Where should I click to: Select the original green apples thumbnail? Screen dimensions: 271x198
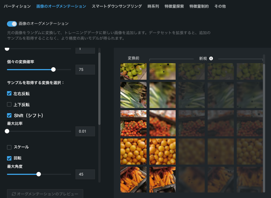click(133, 71)
